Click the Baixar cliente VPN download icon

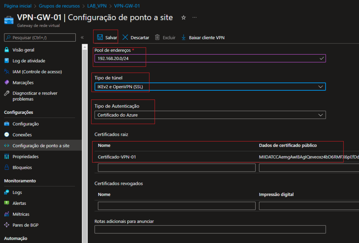(183, 37)
